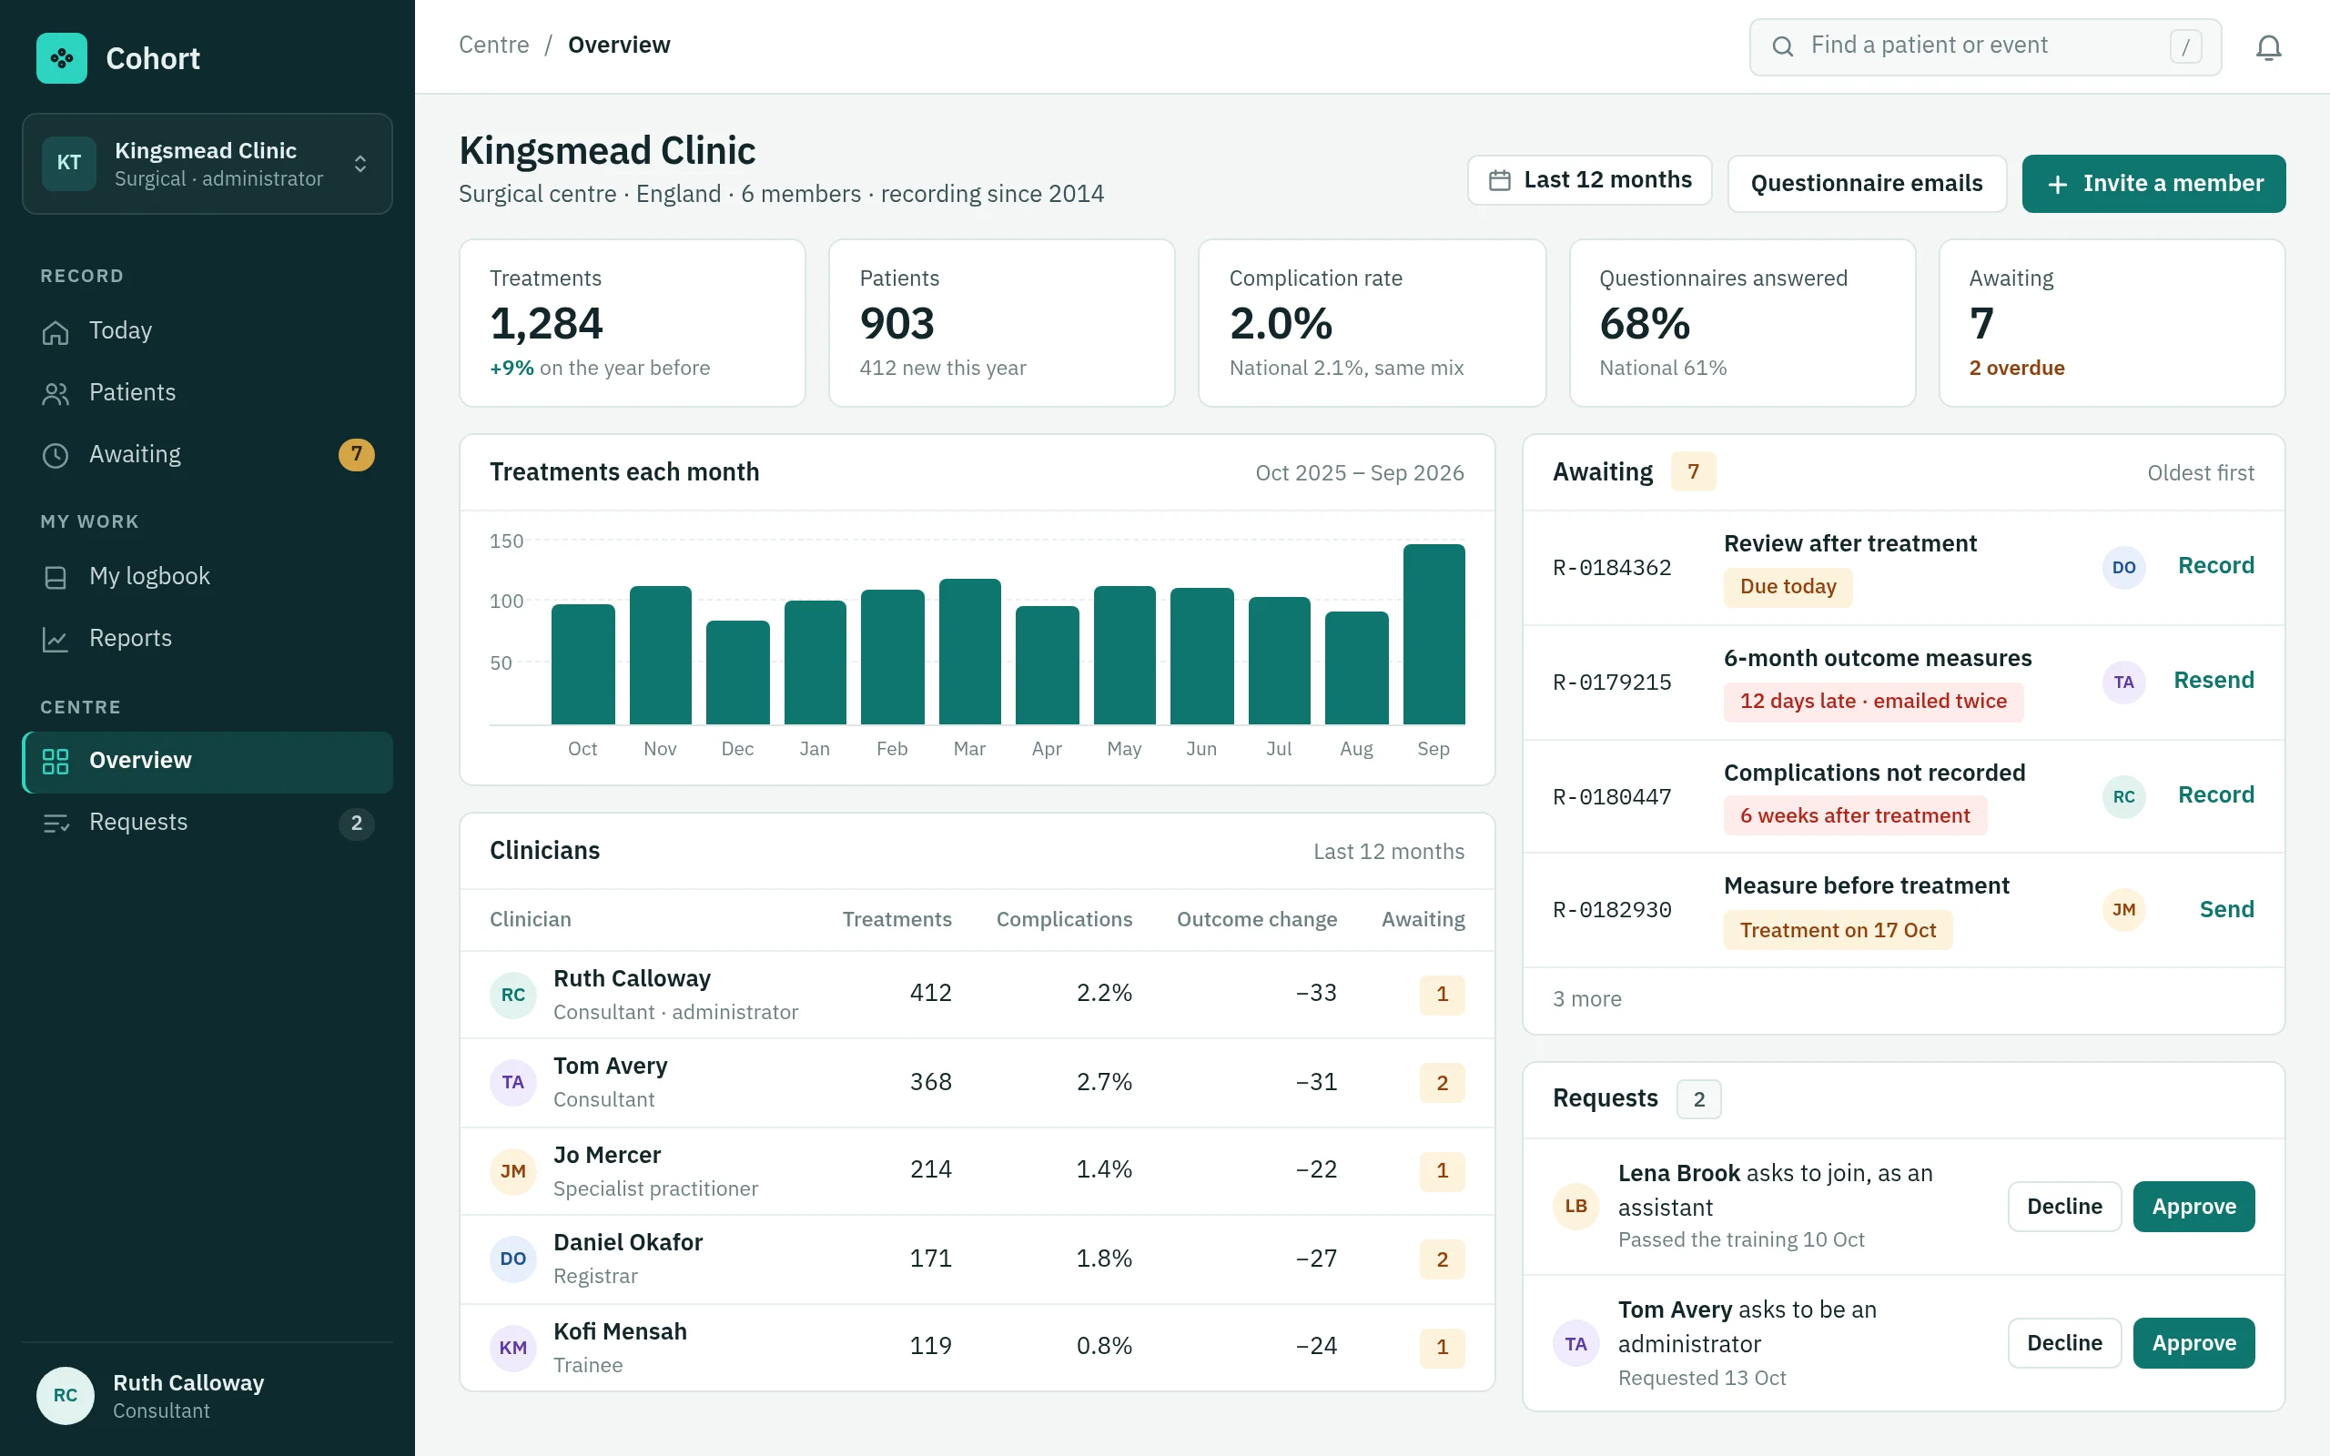The width and height of the screenshot is (2330, 1456).
Task: Click Invite a member
Action: 2153,183
